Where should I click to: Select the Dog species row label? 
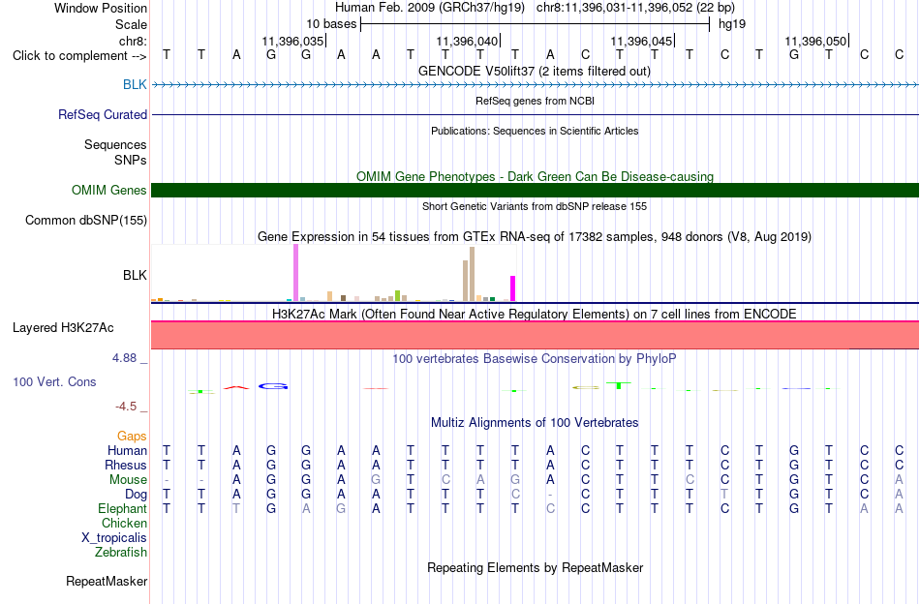click(136, 495)
